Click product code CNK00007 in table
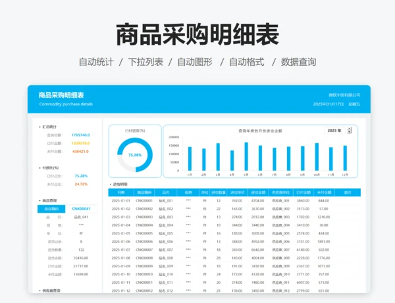 (144, 250)
